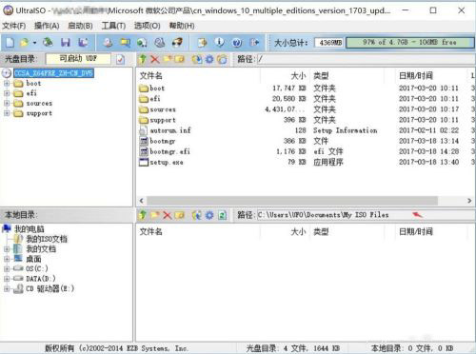
Task: Open the dropdown arrow beside Open icon
Action: pos(34,43)
